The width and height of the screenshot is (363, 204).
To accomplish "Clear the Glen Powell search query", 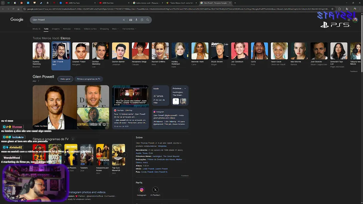I will 124,20.
